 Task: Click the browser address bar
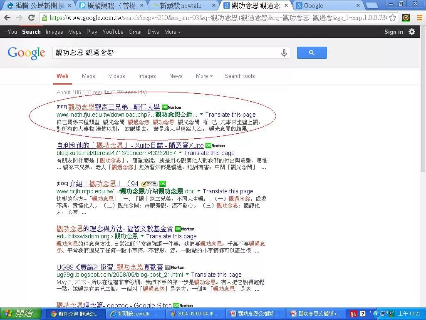pyautogui.click(x=218, y=18)
